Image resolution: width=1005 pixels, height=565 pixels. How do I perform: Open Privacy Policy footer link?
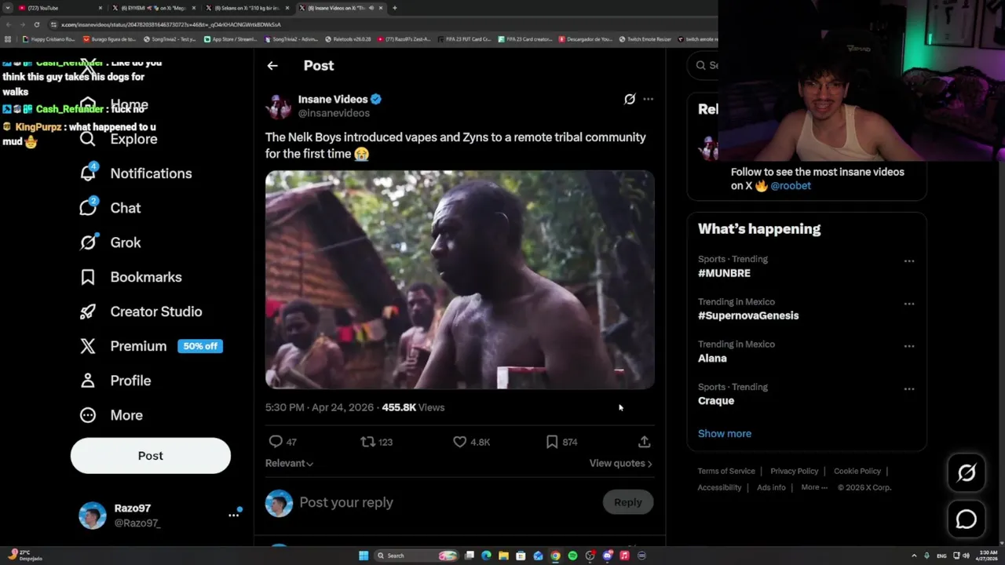(x=794, y=471)
